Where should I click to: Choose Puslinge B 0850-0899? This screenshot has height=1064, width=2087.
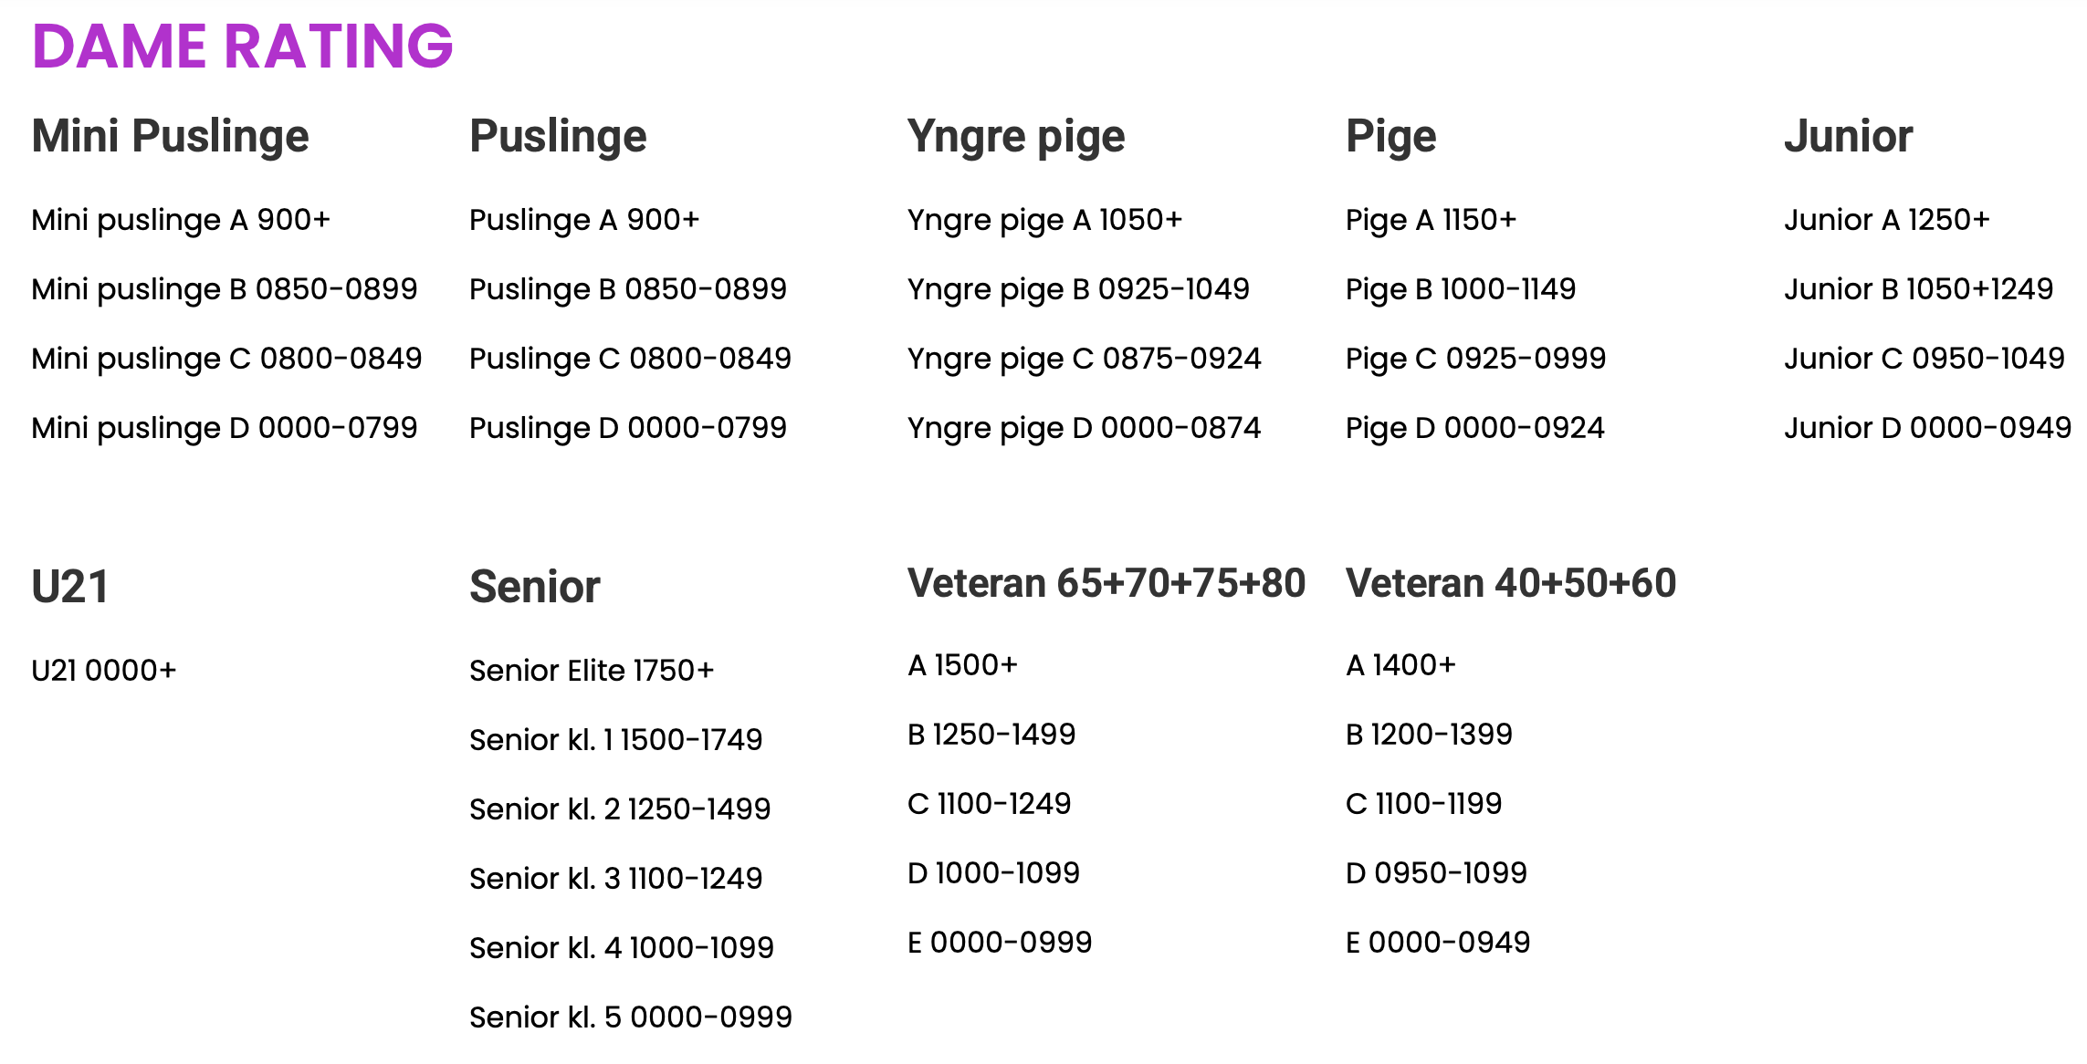[x=628, y=289]
